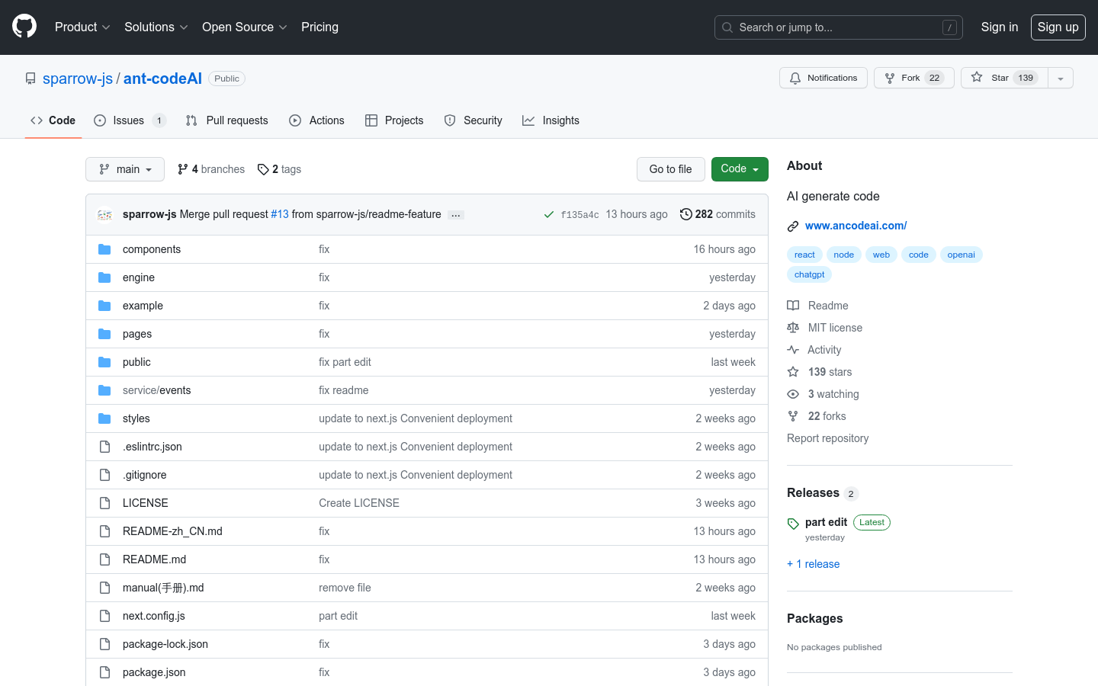This screenshot has width=1098, height=686.
Task: Click the Notifications bell button
Action: point(823,78)
